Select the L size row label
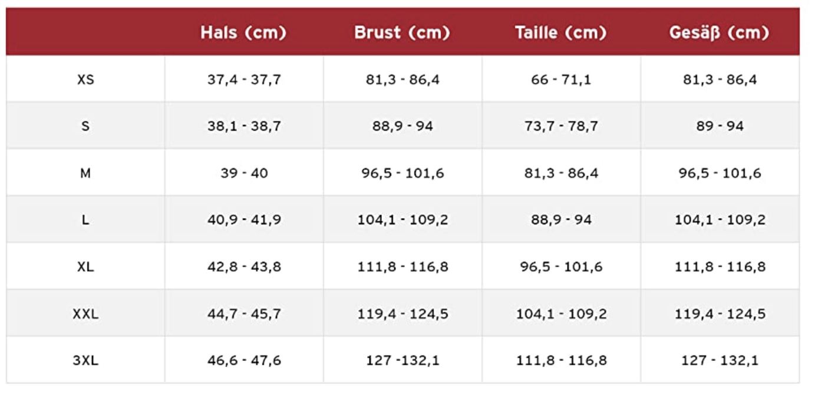The image size is (818, 396). pos(85,220)
